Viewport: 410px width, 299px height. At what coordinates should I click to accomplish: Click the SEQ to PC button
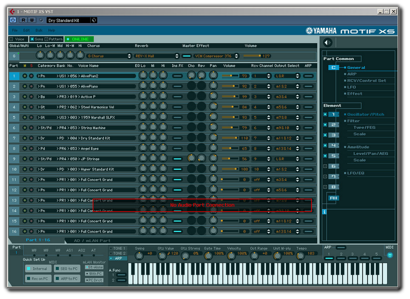[67, 269]
